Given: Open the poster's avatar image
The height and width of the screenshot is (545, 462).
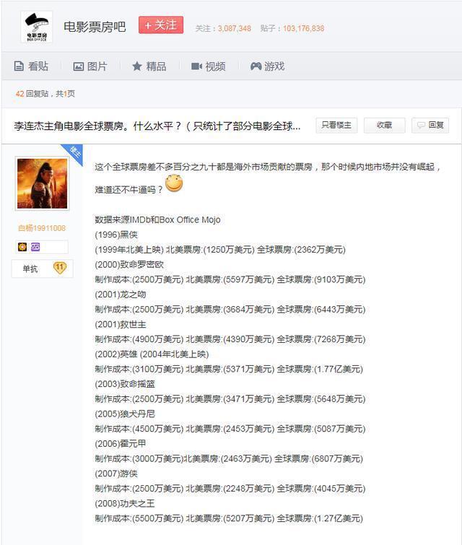Looking at the screenshot, I should pos(42,183).
